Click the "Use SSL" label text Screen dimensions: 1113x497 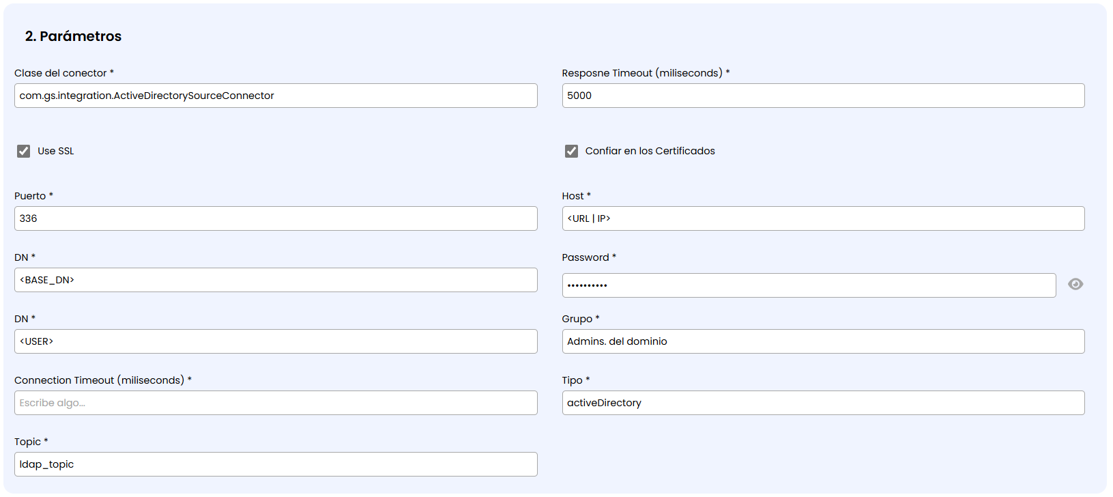tap(56, 151)
